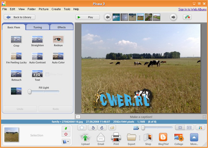This screenshot has height=148, width=208.
Task: Apply I'm Feeling Lucky fix
Action: (16, 56)
